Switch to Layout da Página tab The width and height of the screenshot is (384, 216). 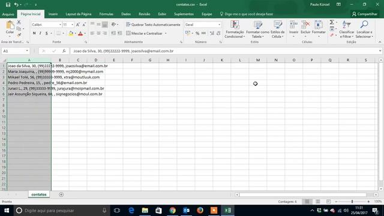point(79,14)
